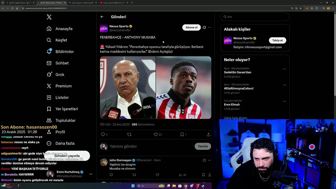This screenshot has height=189, width=336.
Task: Open a new browser tab
Action: click(x=132, y=3)
